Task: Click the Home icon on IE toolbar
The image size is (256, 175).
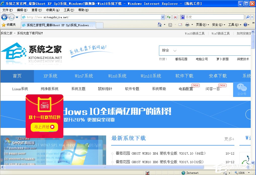Action: pos(159,25)
